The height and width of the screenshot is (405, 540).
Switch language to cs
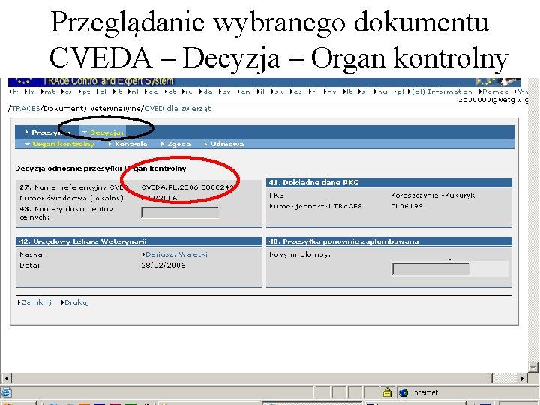click(66, 91)
